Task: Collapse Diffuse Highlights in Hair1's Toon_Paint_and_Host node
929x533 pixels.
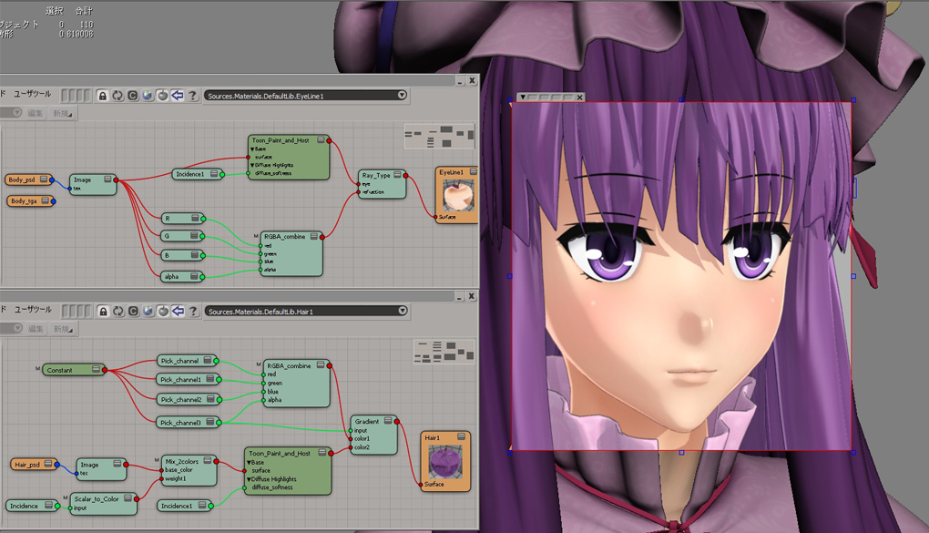Action: pyautogui.click(x=249, y=479)
